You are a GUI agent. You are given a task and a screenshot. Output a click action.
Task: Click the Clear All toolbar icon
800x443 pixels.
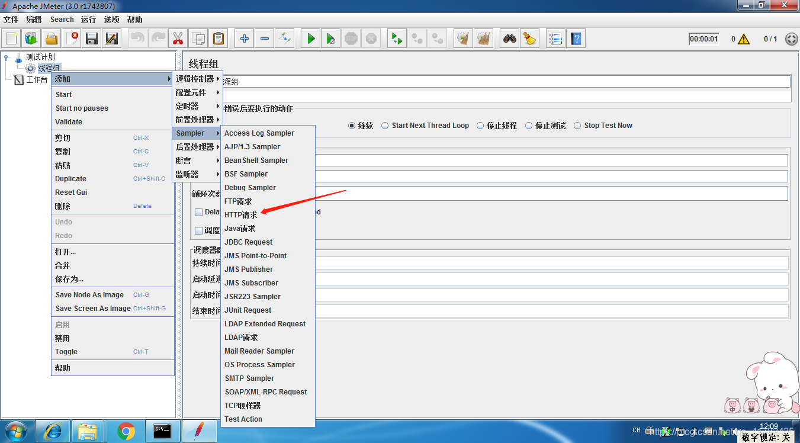(x=484, y=39)
